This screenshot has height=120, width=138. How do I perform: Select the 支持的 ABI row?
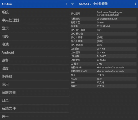103,68
